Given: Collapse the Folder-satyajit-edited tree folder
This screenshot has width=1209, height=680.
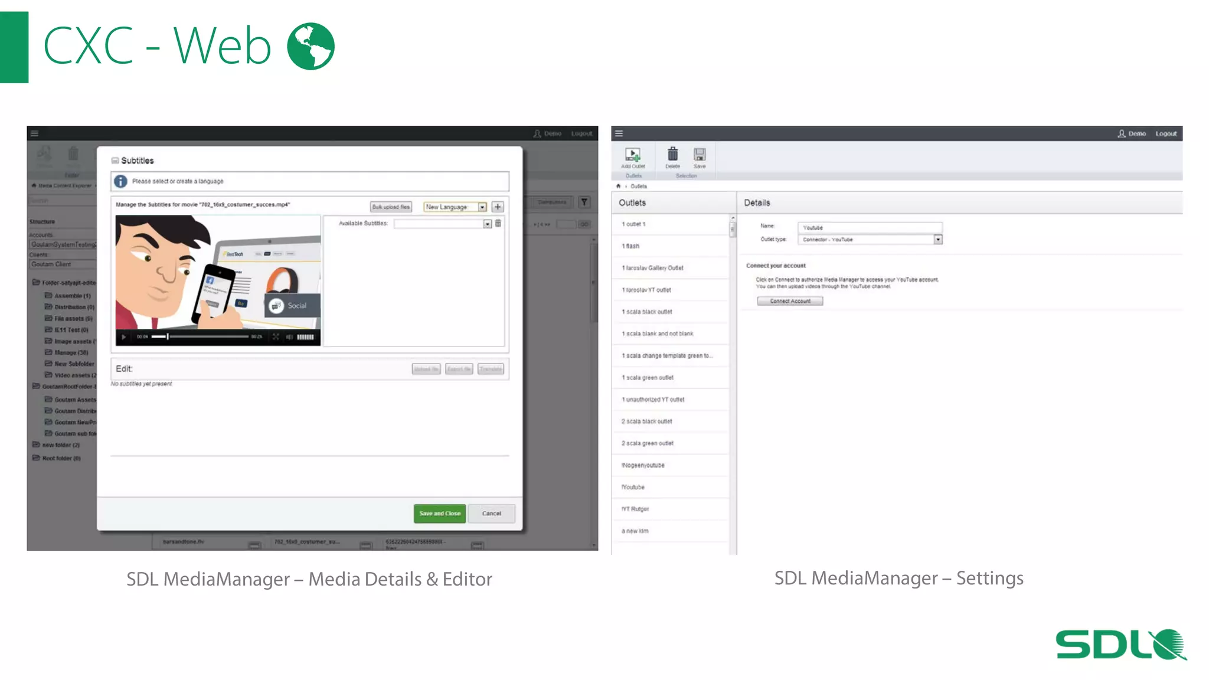Looking at the screenshot, I should click(36, 283).
